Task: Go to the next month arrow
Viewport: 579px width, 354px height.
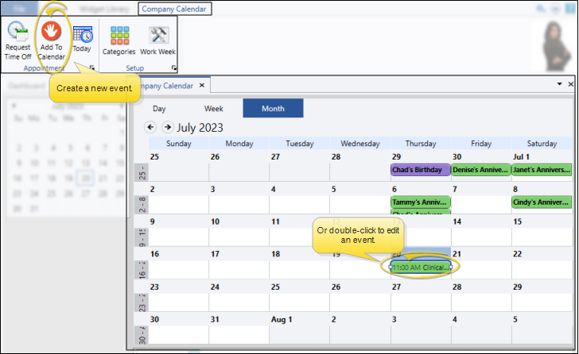Action: tap(167, 127)
